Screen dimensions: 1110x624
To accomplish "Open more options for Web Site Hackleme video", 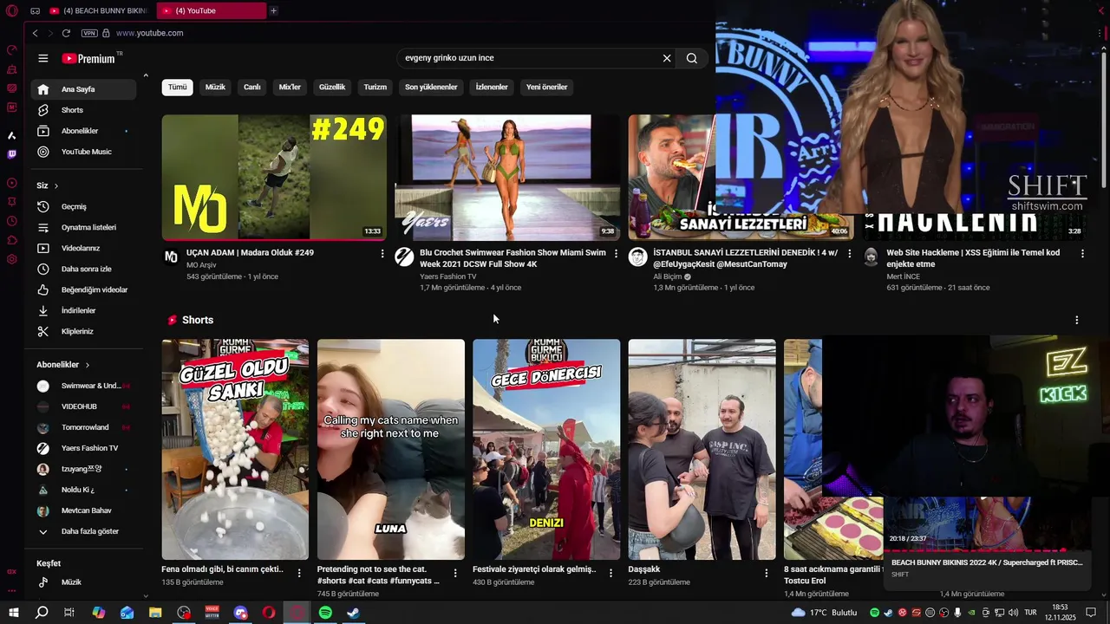I will [1082, 253].
